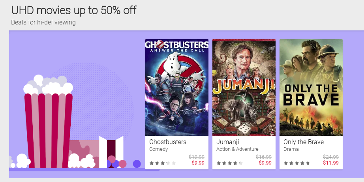Click the Deals for hi-def viewing subtitle
This screenshot has width=364, height=182.
tap(43, 22)
